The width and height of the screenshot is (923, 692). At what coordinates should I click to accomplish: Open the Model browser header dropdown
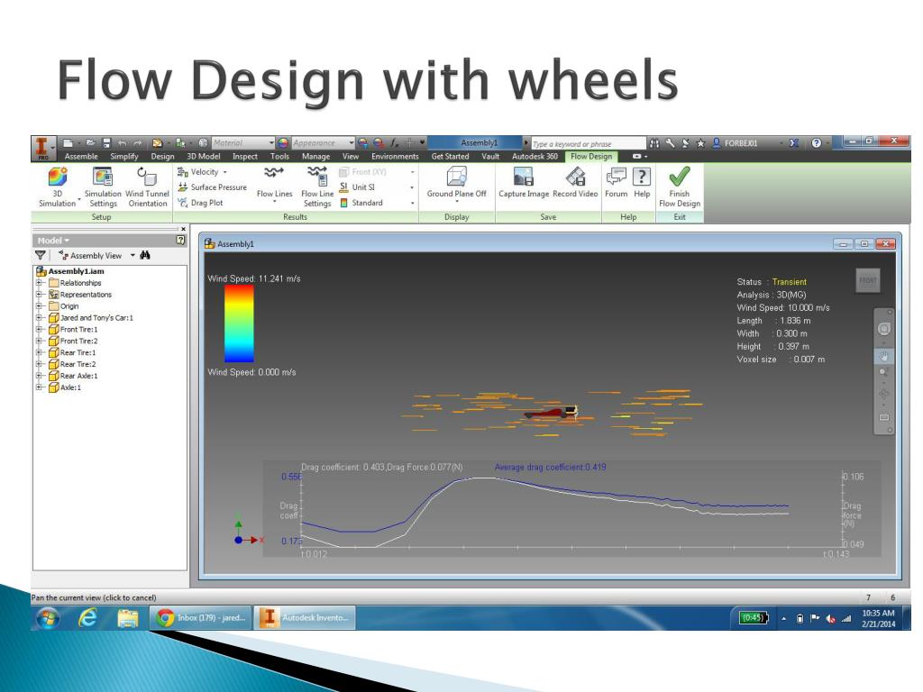tap(53, 240)
